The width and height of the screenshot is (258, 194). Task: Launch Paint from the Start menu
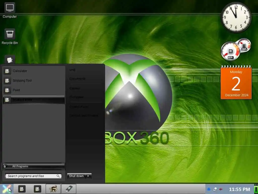[34, 90]
